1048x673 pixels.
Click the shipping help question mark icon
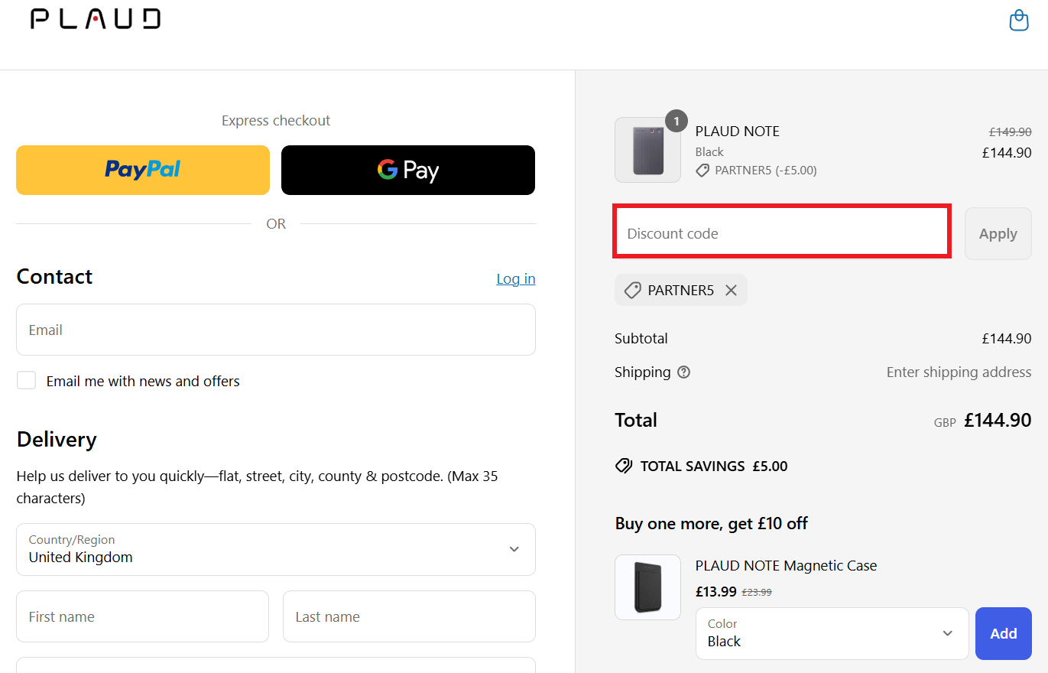tap(684, 372)
